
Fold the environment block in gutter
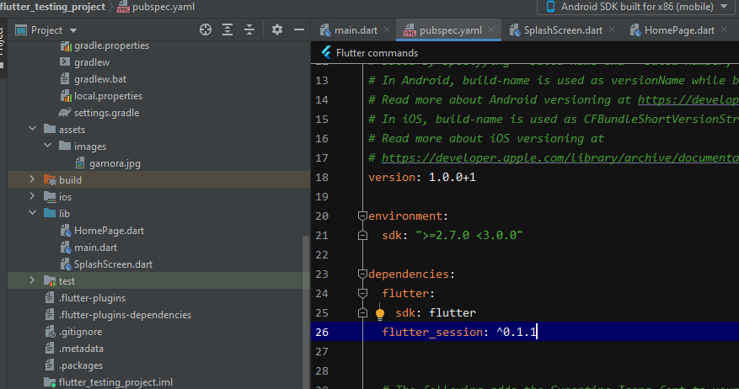coord(362,216)
